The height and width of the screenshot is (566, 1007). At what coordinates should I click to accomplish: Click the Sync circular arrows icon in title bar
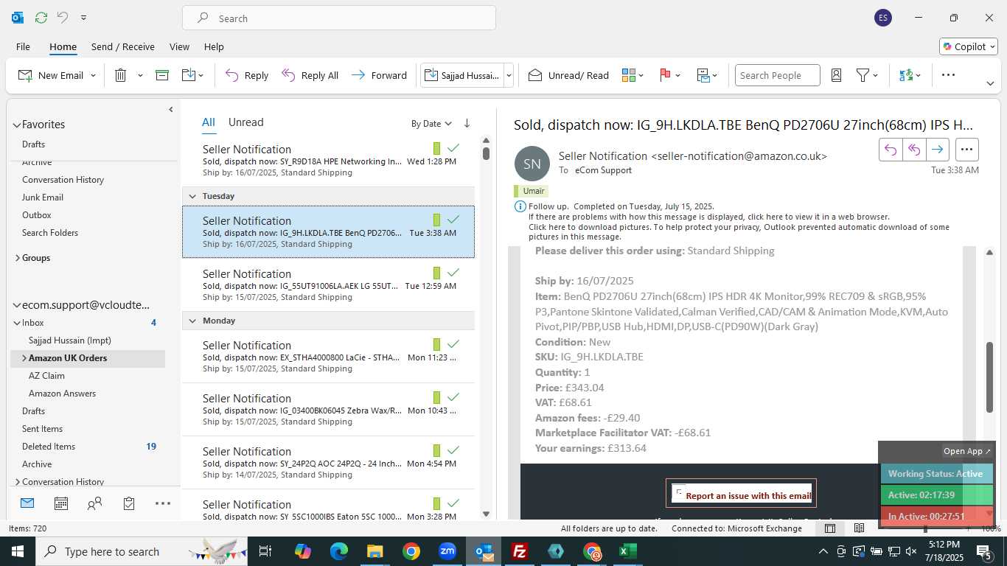pos(41,18)
